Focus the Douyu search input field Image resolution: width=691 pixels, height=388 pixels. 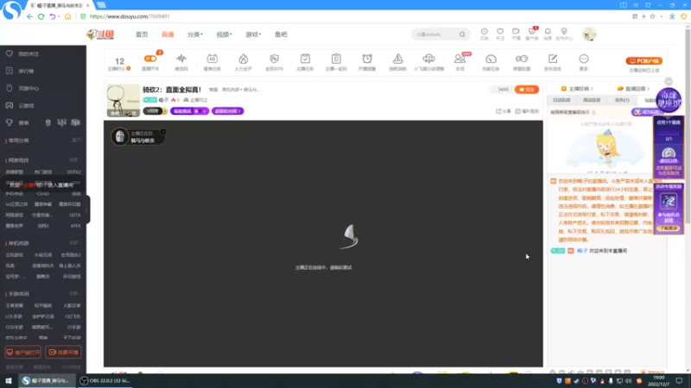click(435, 34)
